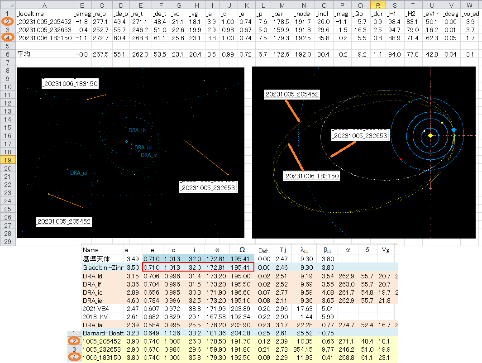Click the yellow Sun diamond in orbit chart
The width and height of the screenshot is (482, 363).
pos(430,135)
